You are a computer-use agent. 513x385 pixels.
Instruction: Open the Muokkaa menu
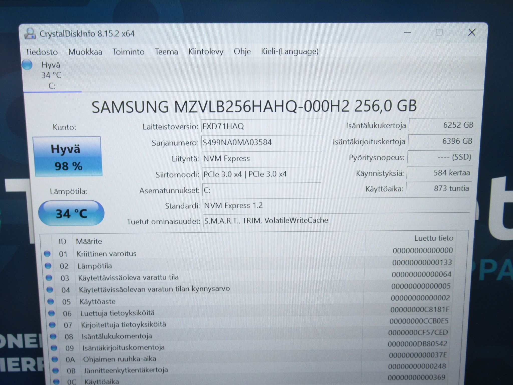click(85, 52)
